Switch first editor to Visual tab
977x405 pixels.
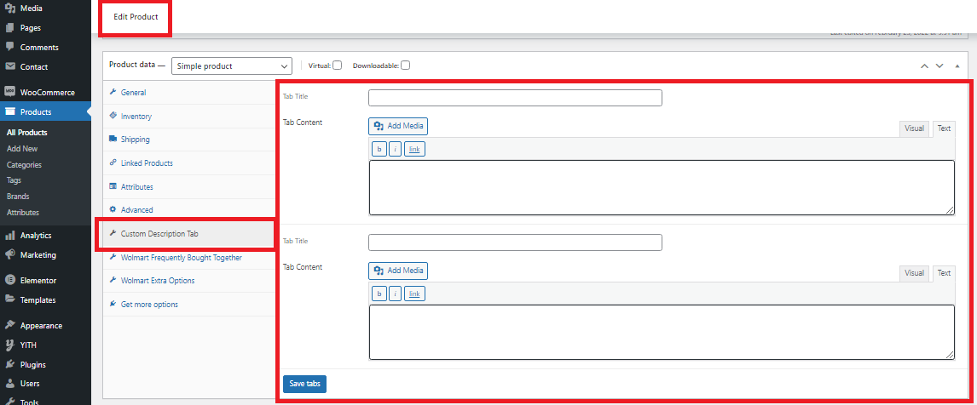[x=914, y=128]
